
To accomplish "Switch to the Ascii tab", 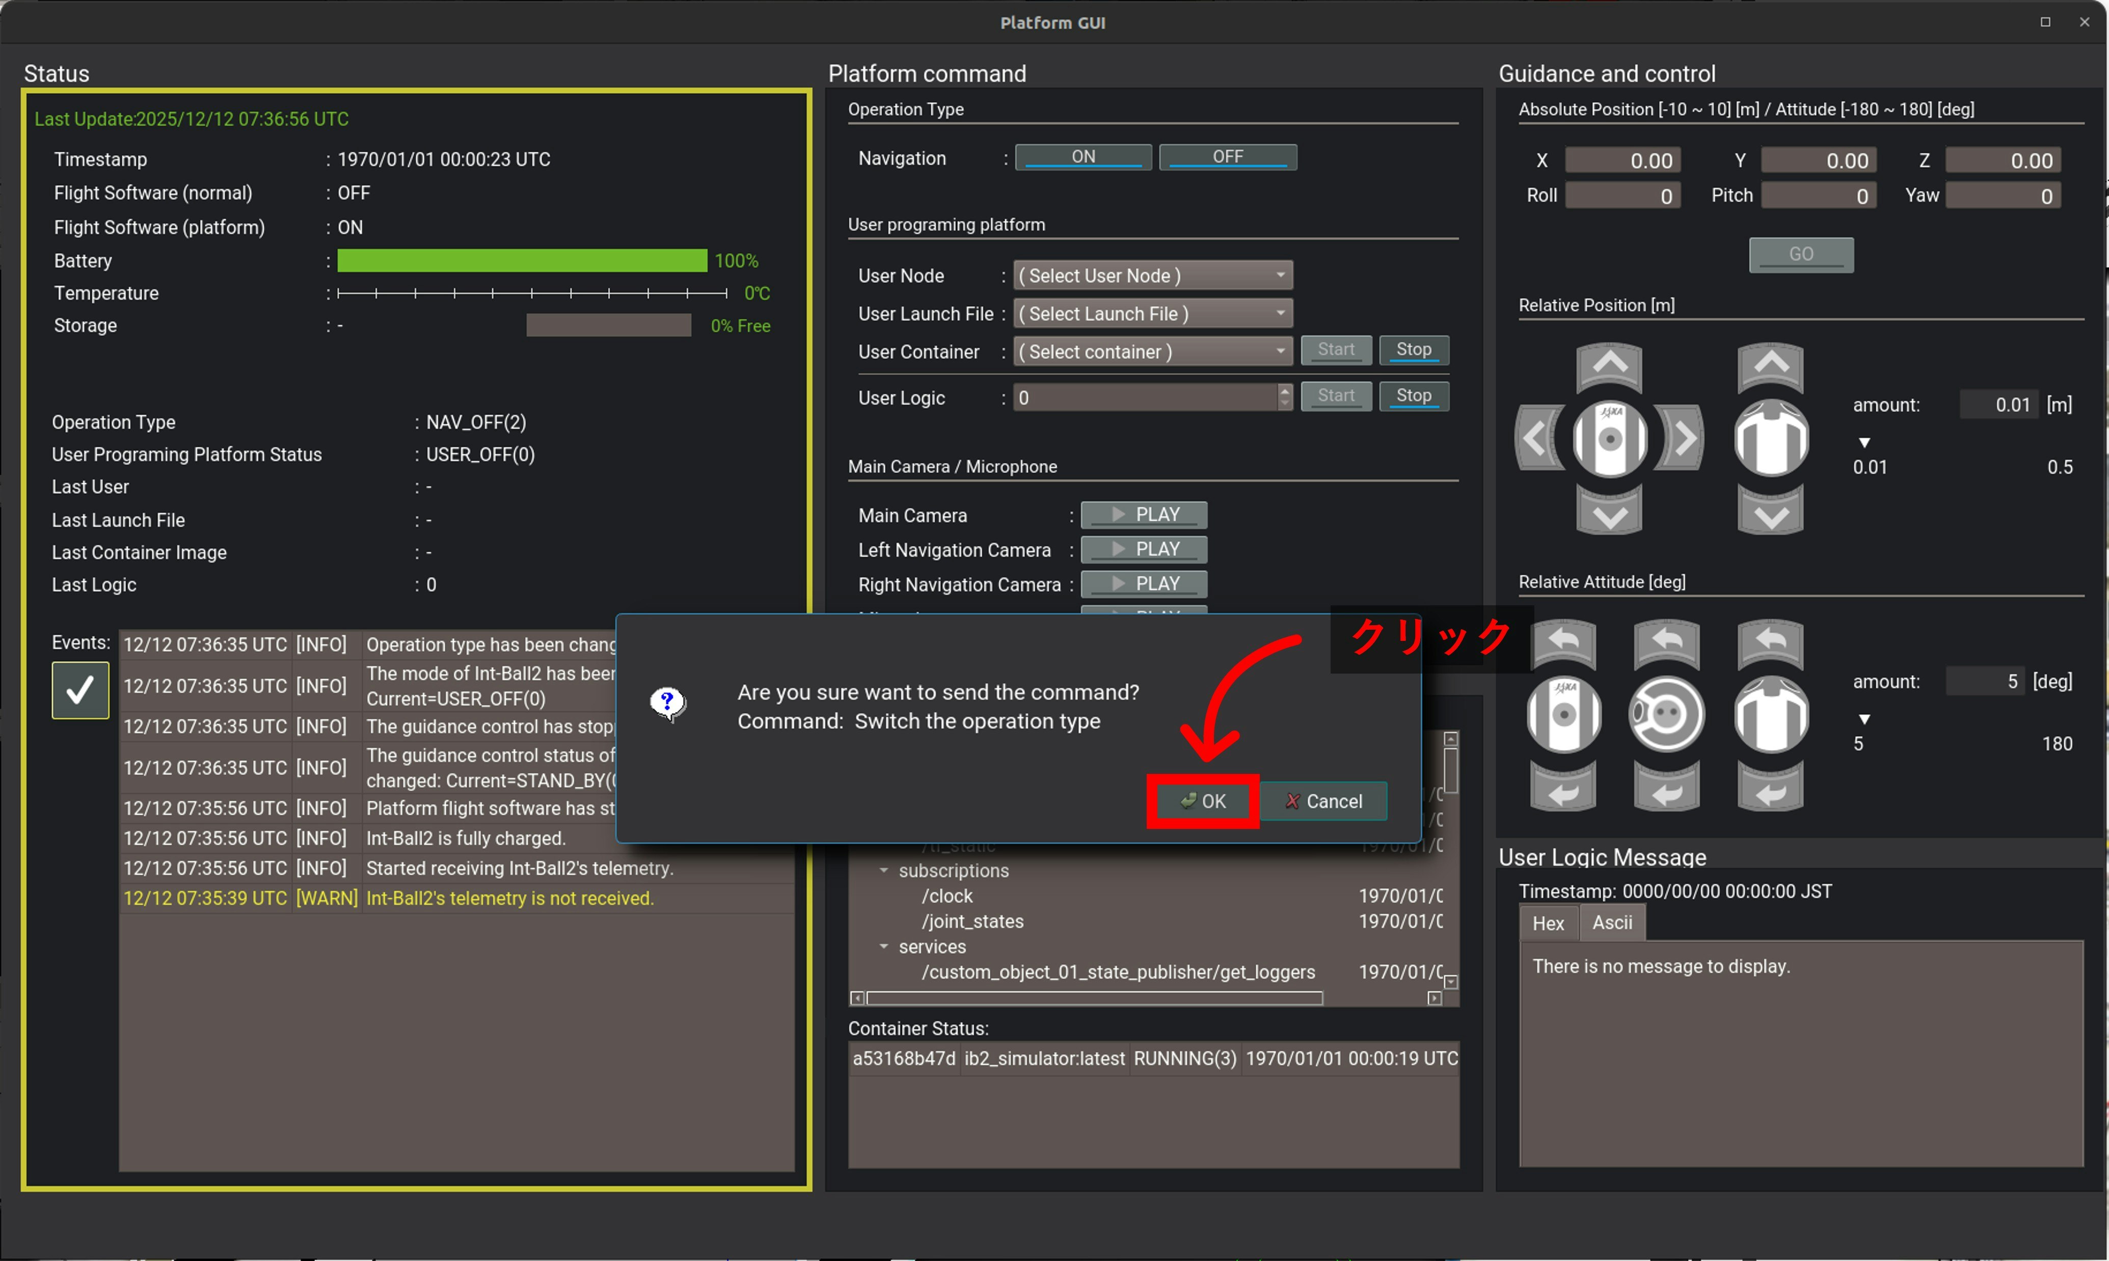I will point(1611,923).
